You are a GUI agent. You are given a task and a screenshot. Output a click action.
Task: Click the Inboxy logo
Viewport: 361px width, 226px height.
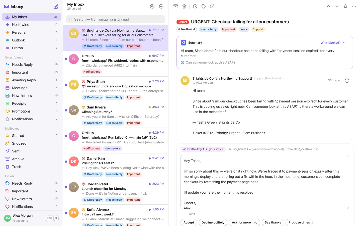point(14,7)
